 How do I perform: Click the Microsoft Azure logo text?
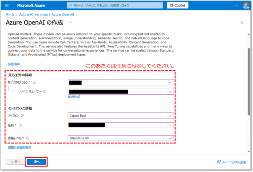[x=31, y=5]
